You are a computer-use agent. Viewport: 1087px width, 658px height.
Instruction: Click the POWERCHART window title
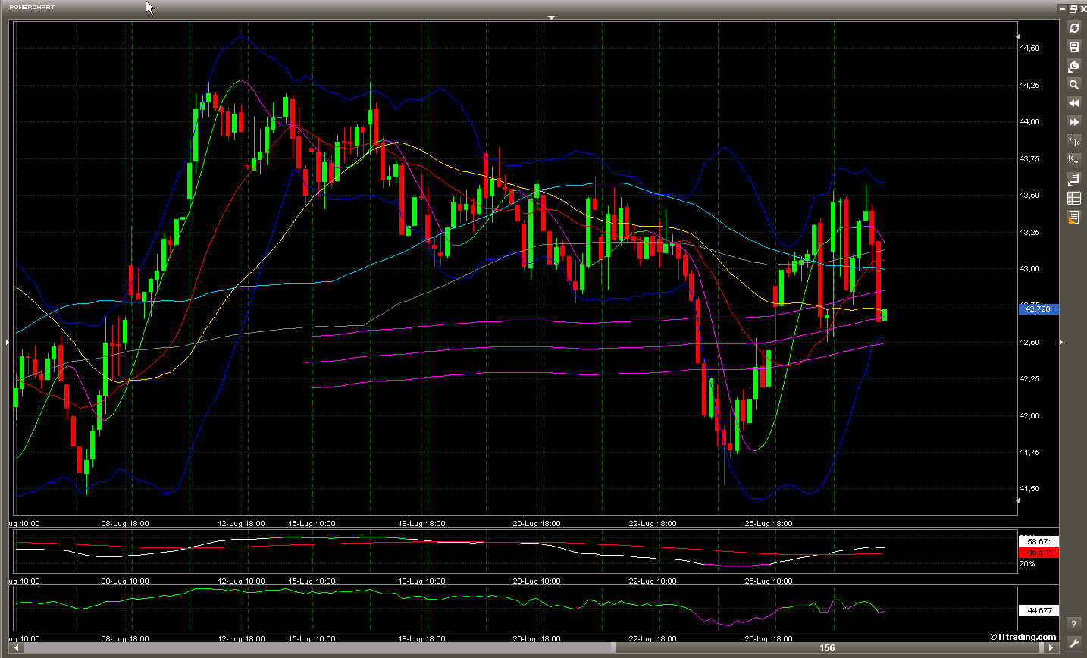(x=32, y=7)
